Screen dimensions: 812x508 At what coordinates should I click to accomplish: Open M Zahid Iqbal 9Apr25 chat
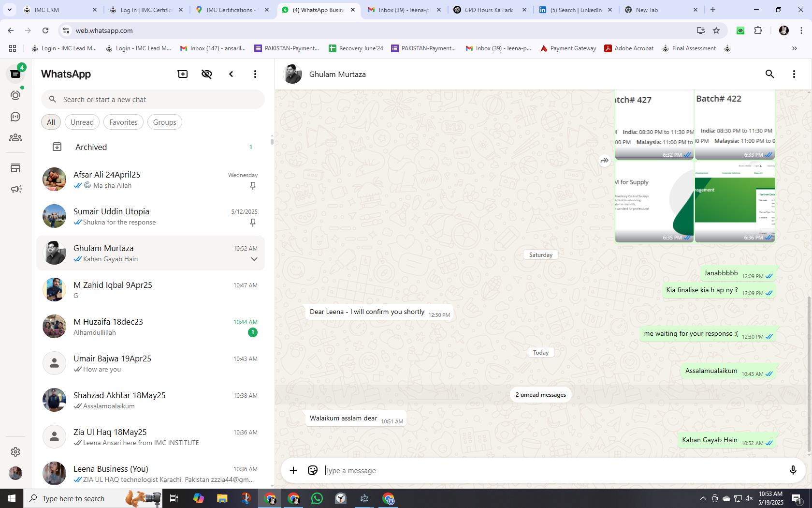(151, 290)
